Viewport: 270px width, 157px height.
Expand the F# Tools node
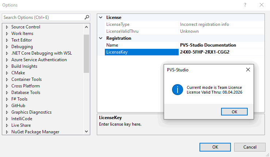tap(7, 99)
